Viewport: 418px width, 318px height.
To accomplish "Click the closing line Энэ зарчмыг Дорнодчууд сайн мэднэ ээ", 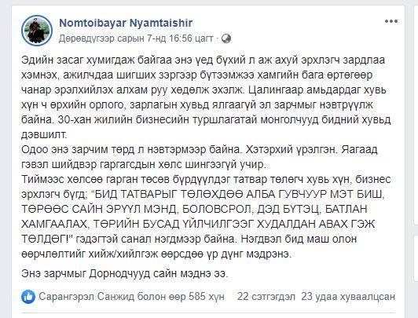I will [x=125, y=273].
